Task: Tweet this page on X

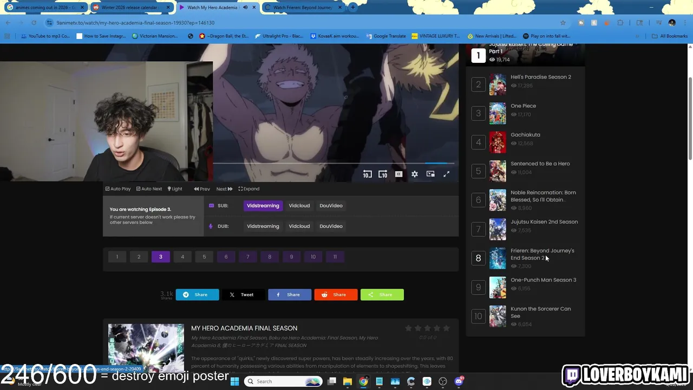Action: pos(244,295)
